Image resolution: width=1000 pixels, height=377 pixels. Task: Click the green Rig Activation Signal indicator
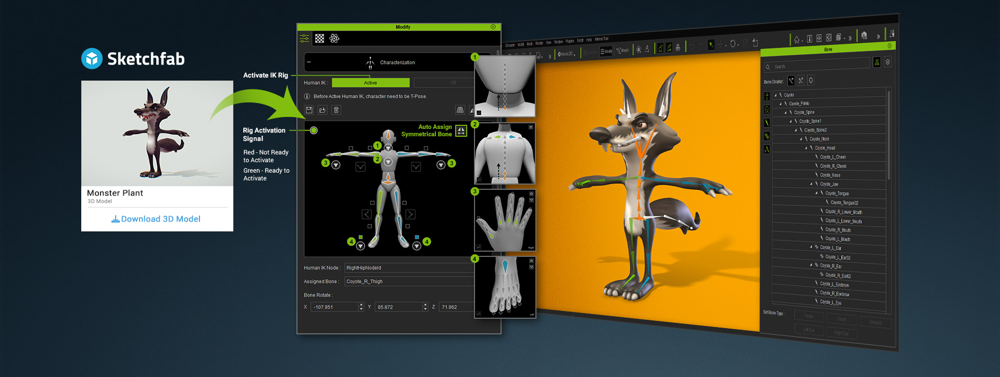click(x=314, y=131)
